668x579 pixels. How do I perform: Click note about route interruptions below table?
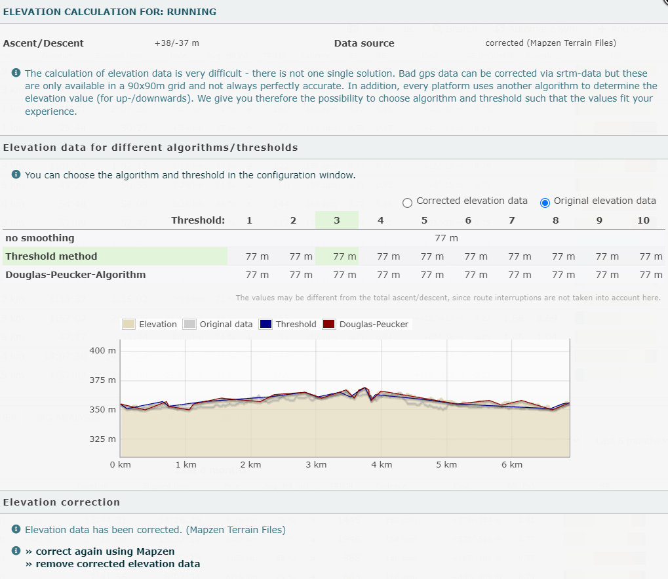(448, 298)
